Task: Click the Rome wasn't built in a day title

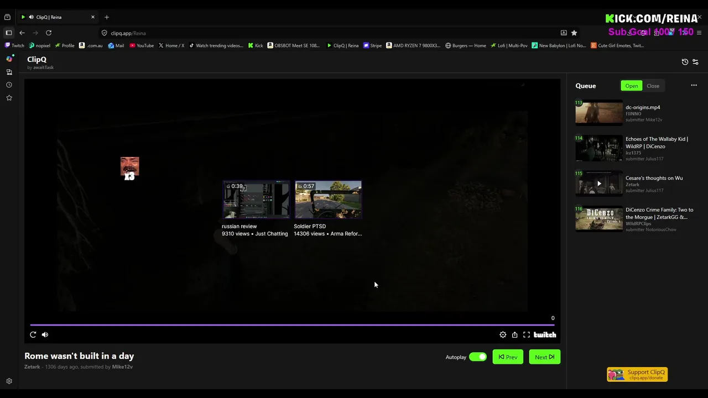Action: [79, 356]
